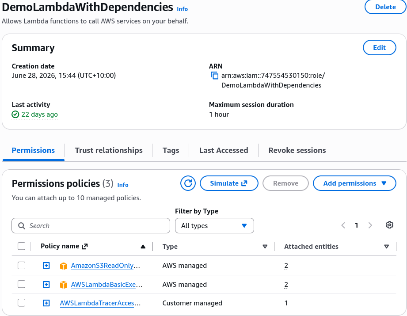The image size is (407, 316).
Task: Open the AmazonS3ReadOnly policy link
Action: click(105, 266)
